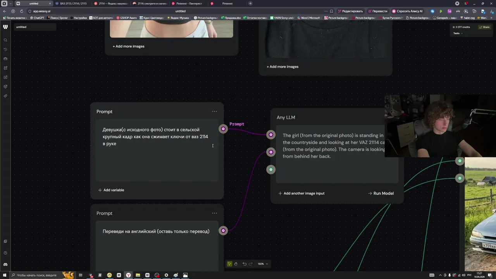The width and height of the screenshot is (496, 279).
Task: Click the car image thumbnail at right edge
Action: pyautogui.click(x=480, y=214)
